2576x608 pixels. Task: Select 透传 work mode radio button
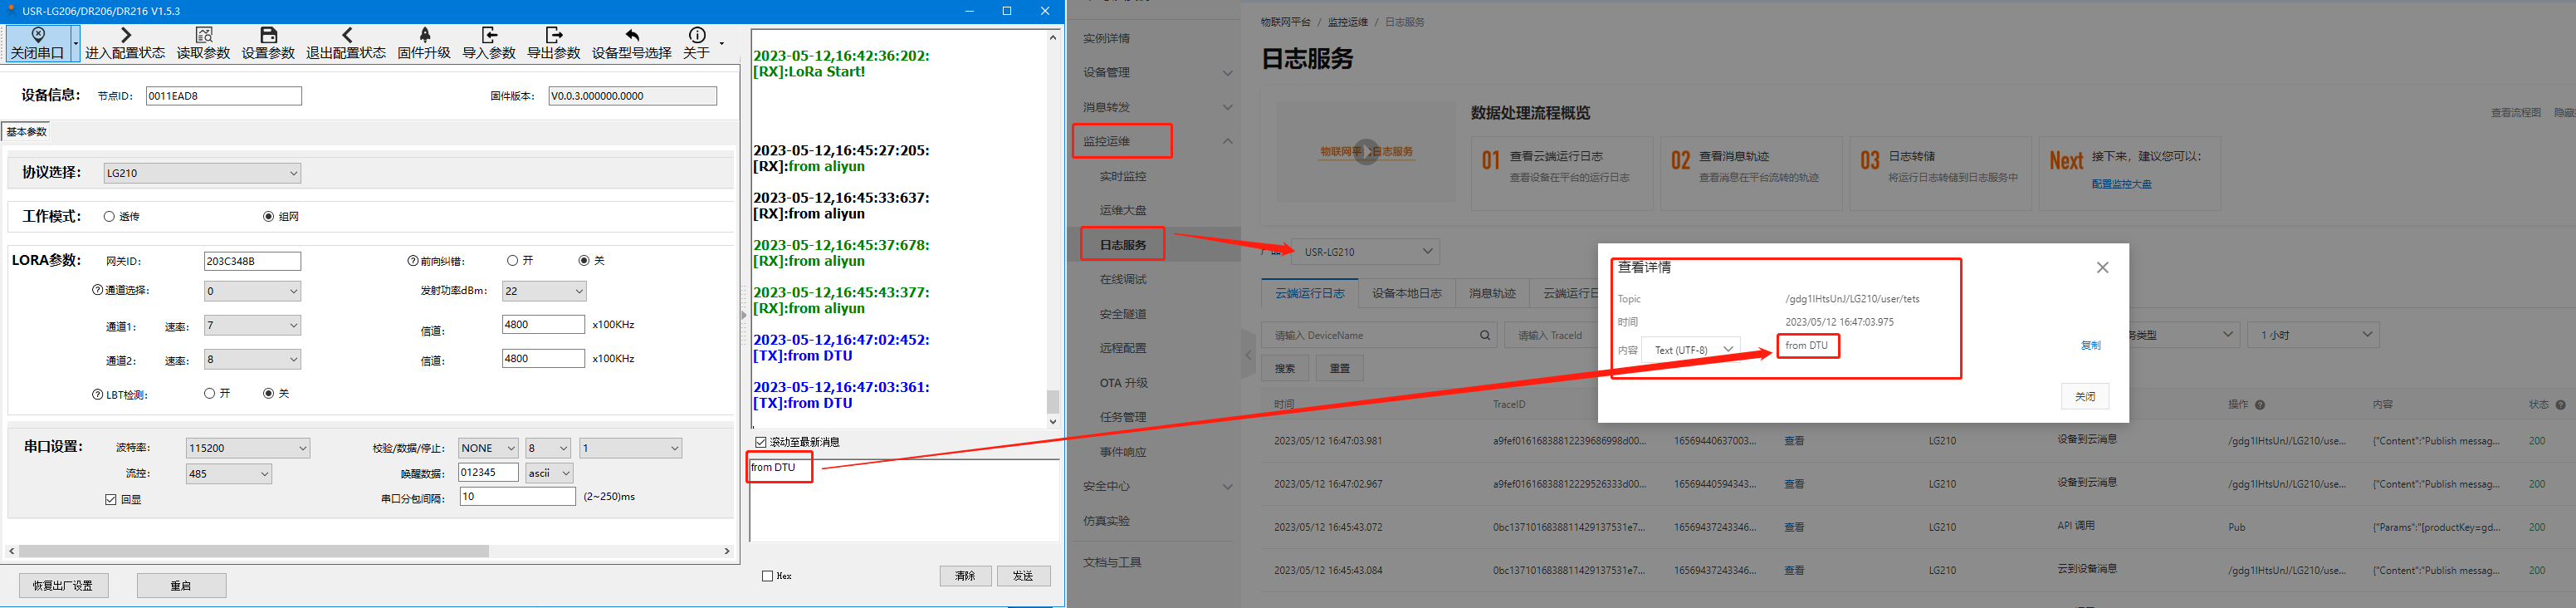click(x=109, y=216)
